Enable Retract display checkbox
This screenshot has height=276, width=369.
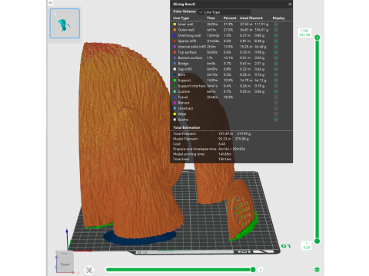[x=276, y=103]
